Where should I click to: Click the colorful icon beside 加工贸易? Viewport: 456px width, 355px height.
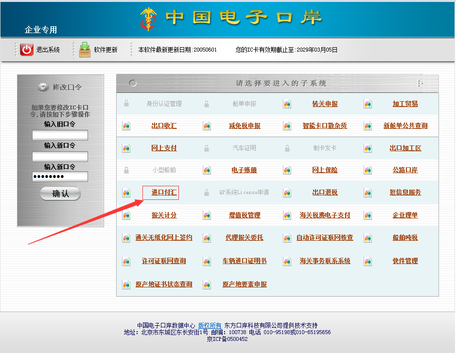[x=368, y=104]
